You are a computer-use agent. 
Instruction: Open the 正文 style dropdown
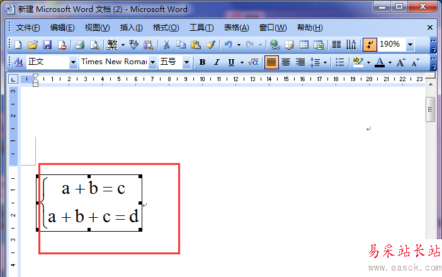click(73, 62)
